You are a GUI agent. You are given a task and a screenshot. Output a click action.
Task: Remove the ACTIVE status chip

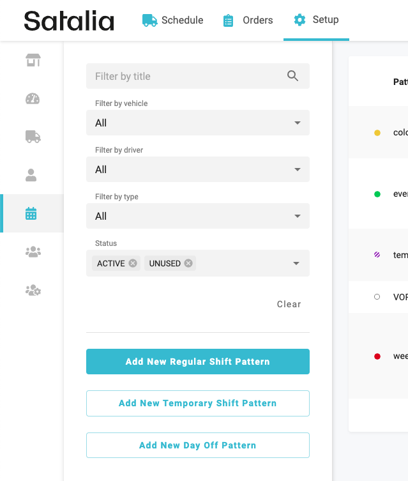[x=133, y=263]
